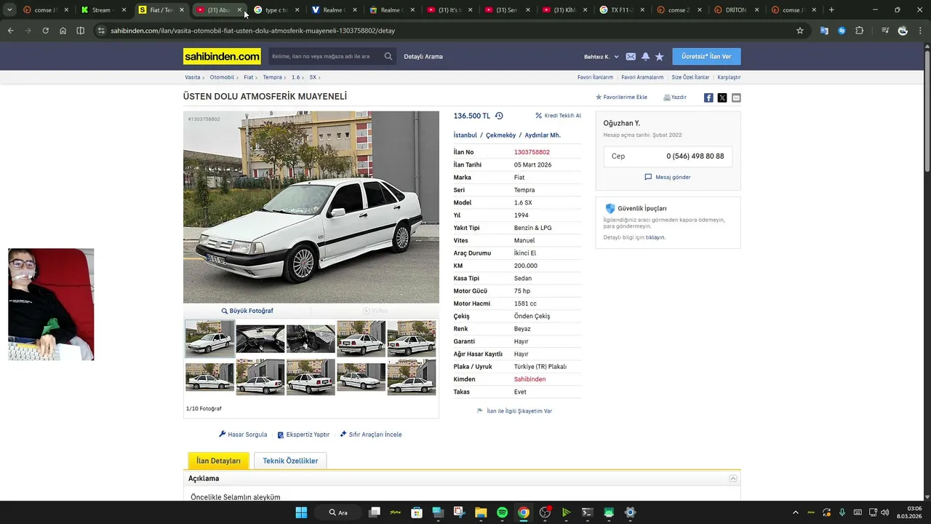Image resolution: width=931 pixels, height=524 pixels.
Task: Open Terminal from the taskbar
Action: (x=588, y=512)
